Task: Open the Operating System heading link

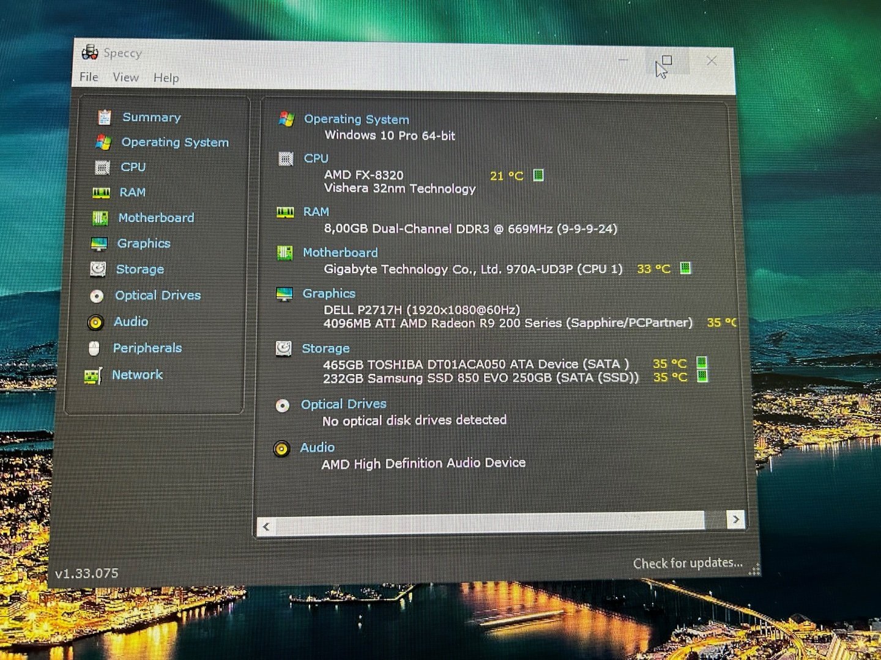Action: [x=357, y=119]
